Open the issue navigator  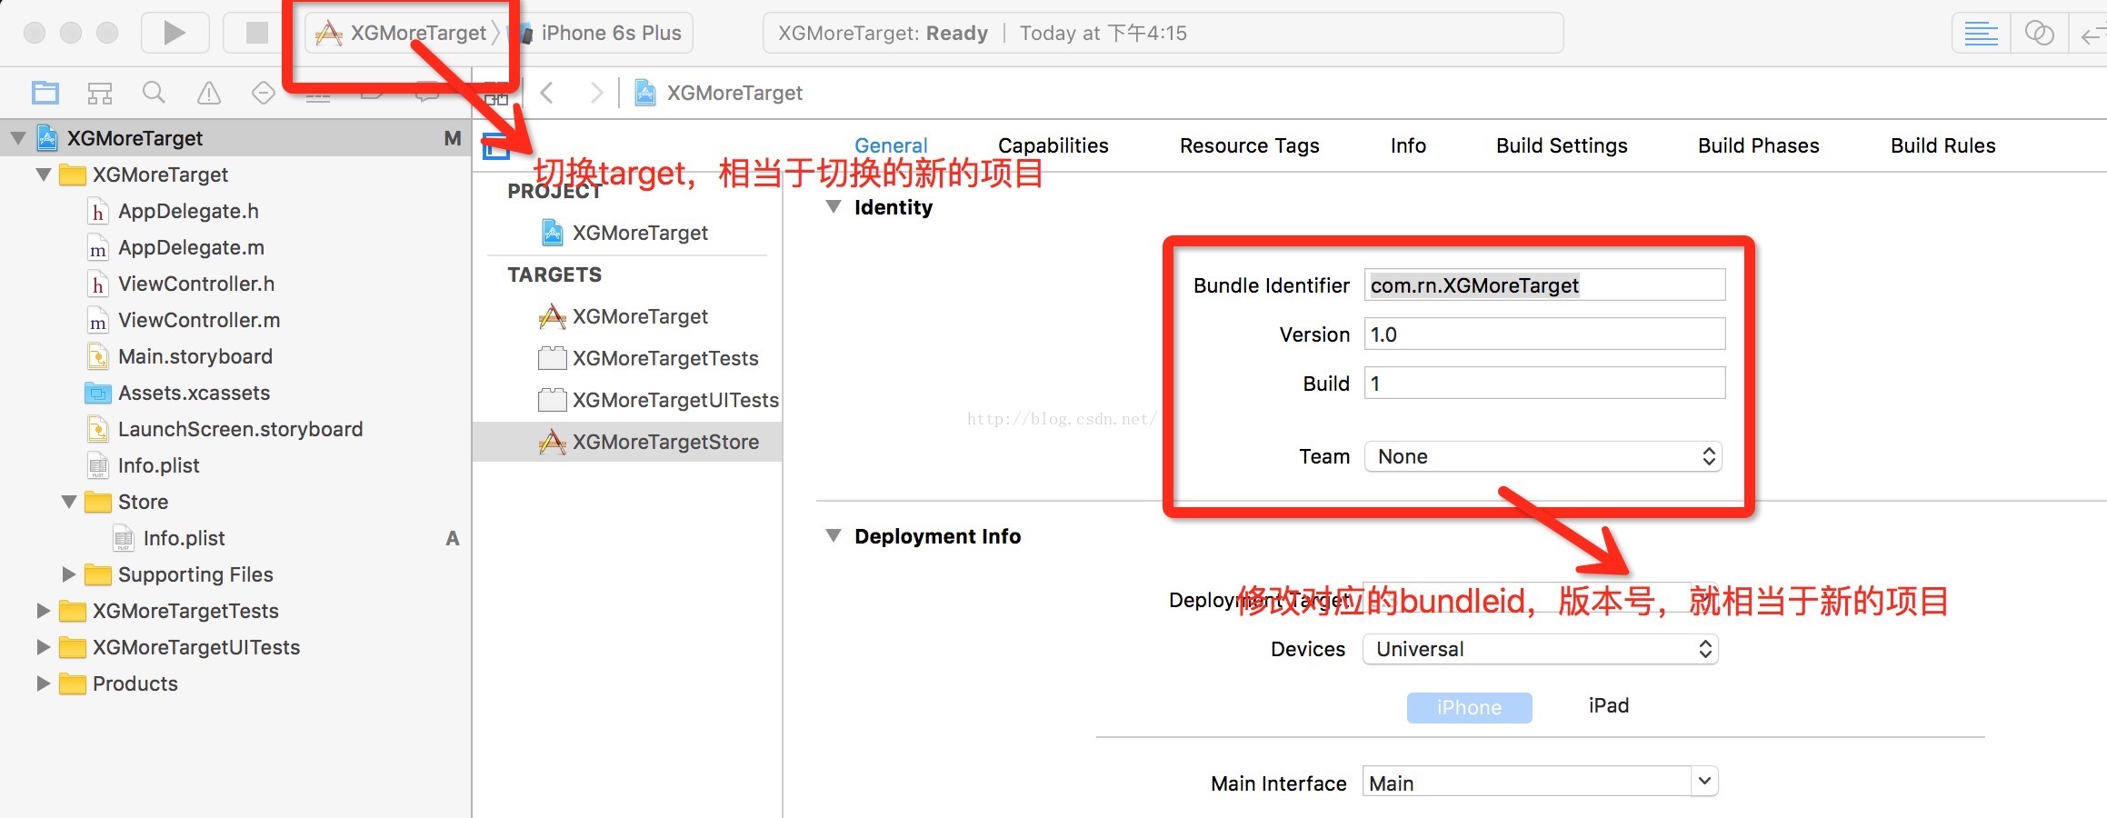coord(209,93)
